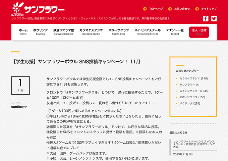Open the お問い合わせ contact link
Image resolution: width=228 pixels, height=161 pixels.
pyautogui.click(x=182, y=9)
